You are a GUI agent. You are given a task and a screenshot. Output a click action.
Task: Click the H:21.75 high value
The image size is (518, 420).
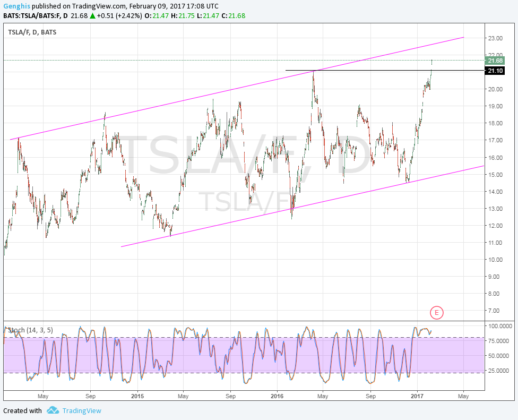point(183,16)
